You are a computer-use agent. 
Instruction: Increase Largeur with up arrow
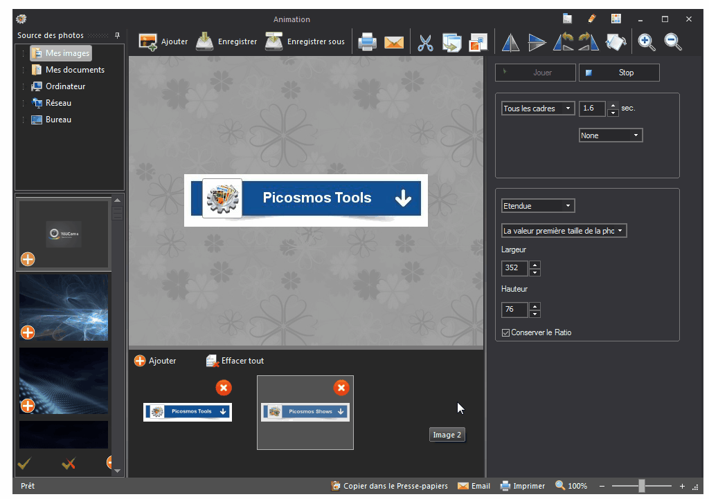point(535,265)
